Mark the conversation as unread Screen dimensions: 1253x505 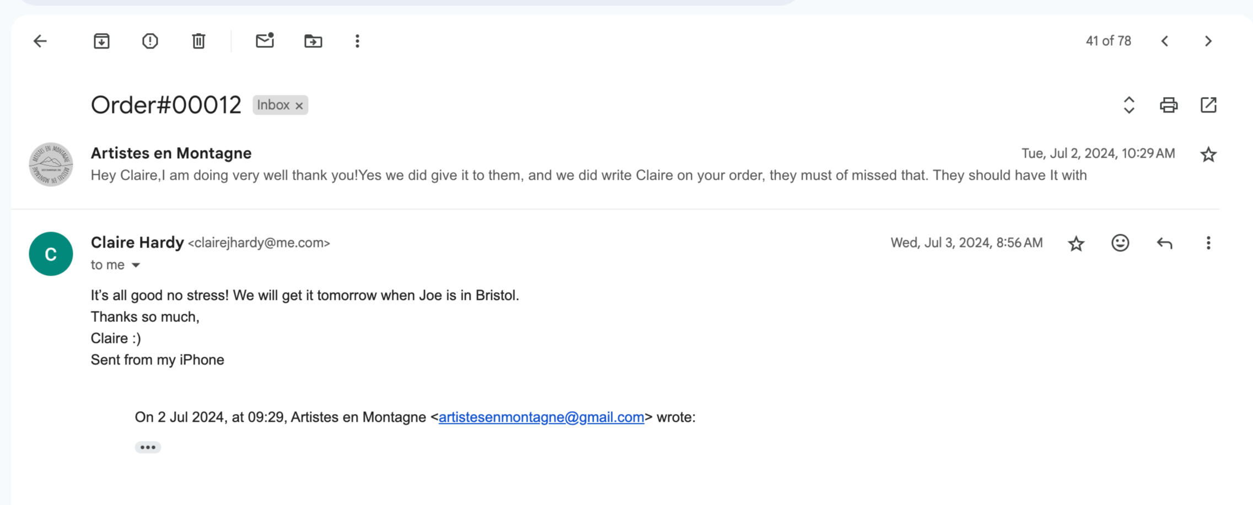tap(265, 41)
